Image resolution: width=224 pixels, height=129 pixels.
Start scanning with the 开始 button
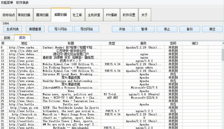pos(122,29)
